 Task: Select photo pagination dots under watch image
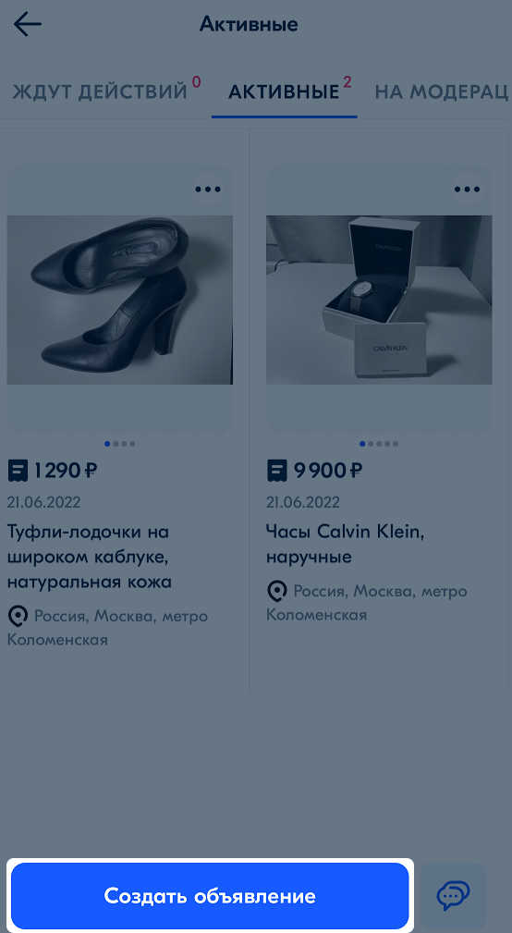click(379, 443)
